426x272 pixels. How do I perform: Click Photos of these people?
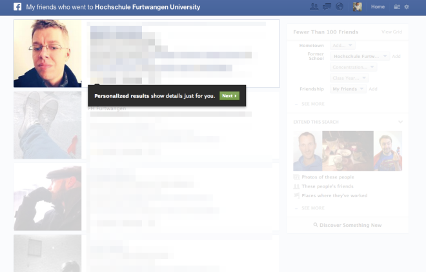pos(328,177)
